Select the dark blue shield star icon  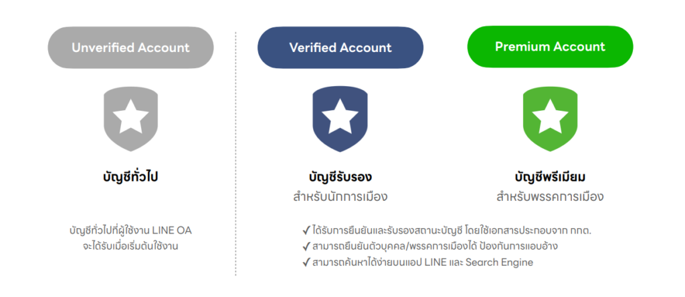(x=340, y=118)
